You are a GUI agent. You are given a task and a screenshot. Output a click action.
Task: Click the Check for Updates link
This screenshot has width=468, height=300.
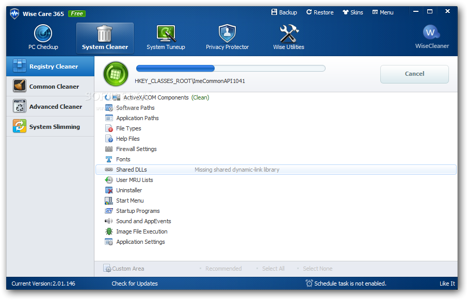[135, 284]
